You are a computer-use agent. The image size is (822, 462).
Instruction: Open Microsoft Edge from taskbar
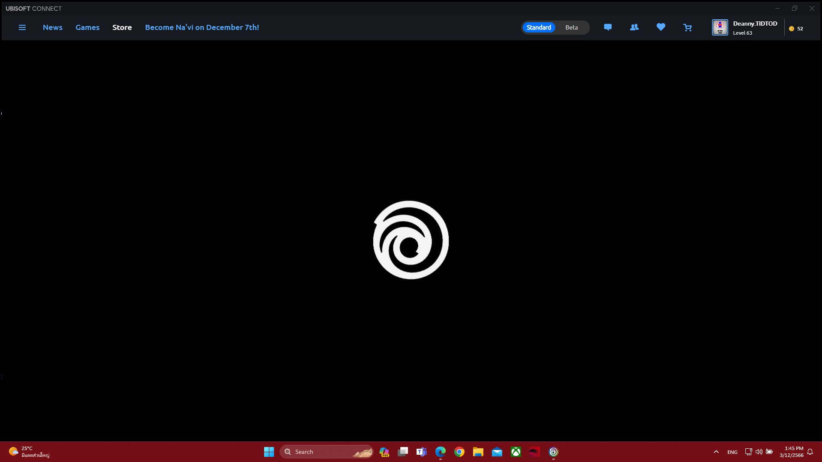(x=441, y=452)
